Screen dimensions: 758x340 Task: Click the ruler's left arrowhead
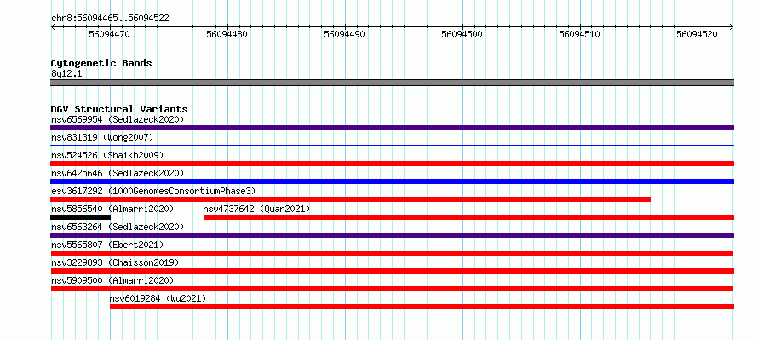[x=53, y=27]
